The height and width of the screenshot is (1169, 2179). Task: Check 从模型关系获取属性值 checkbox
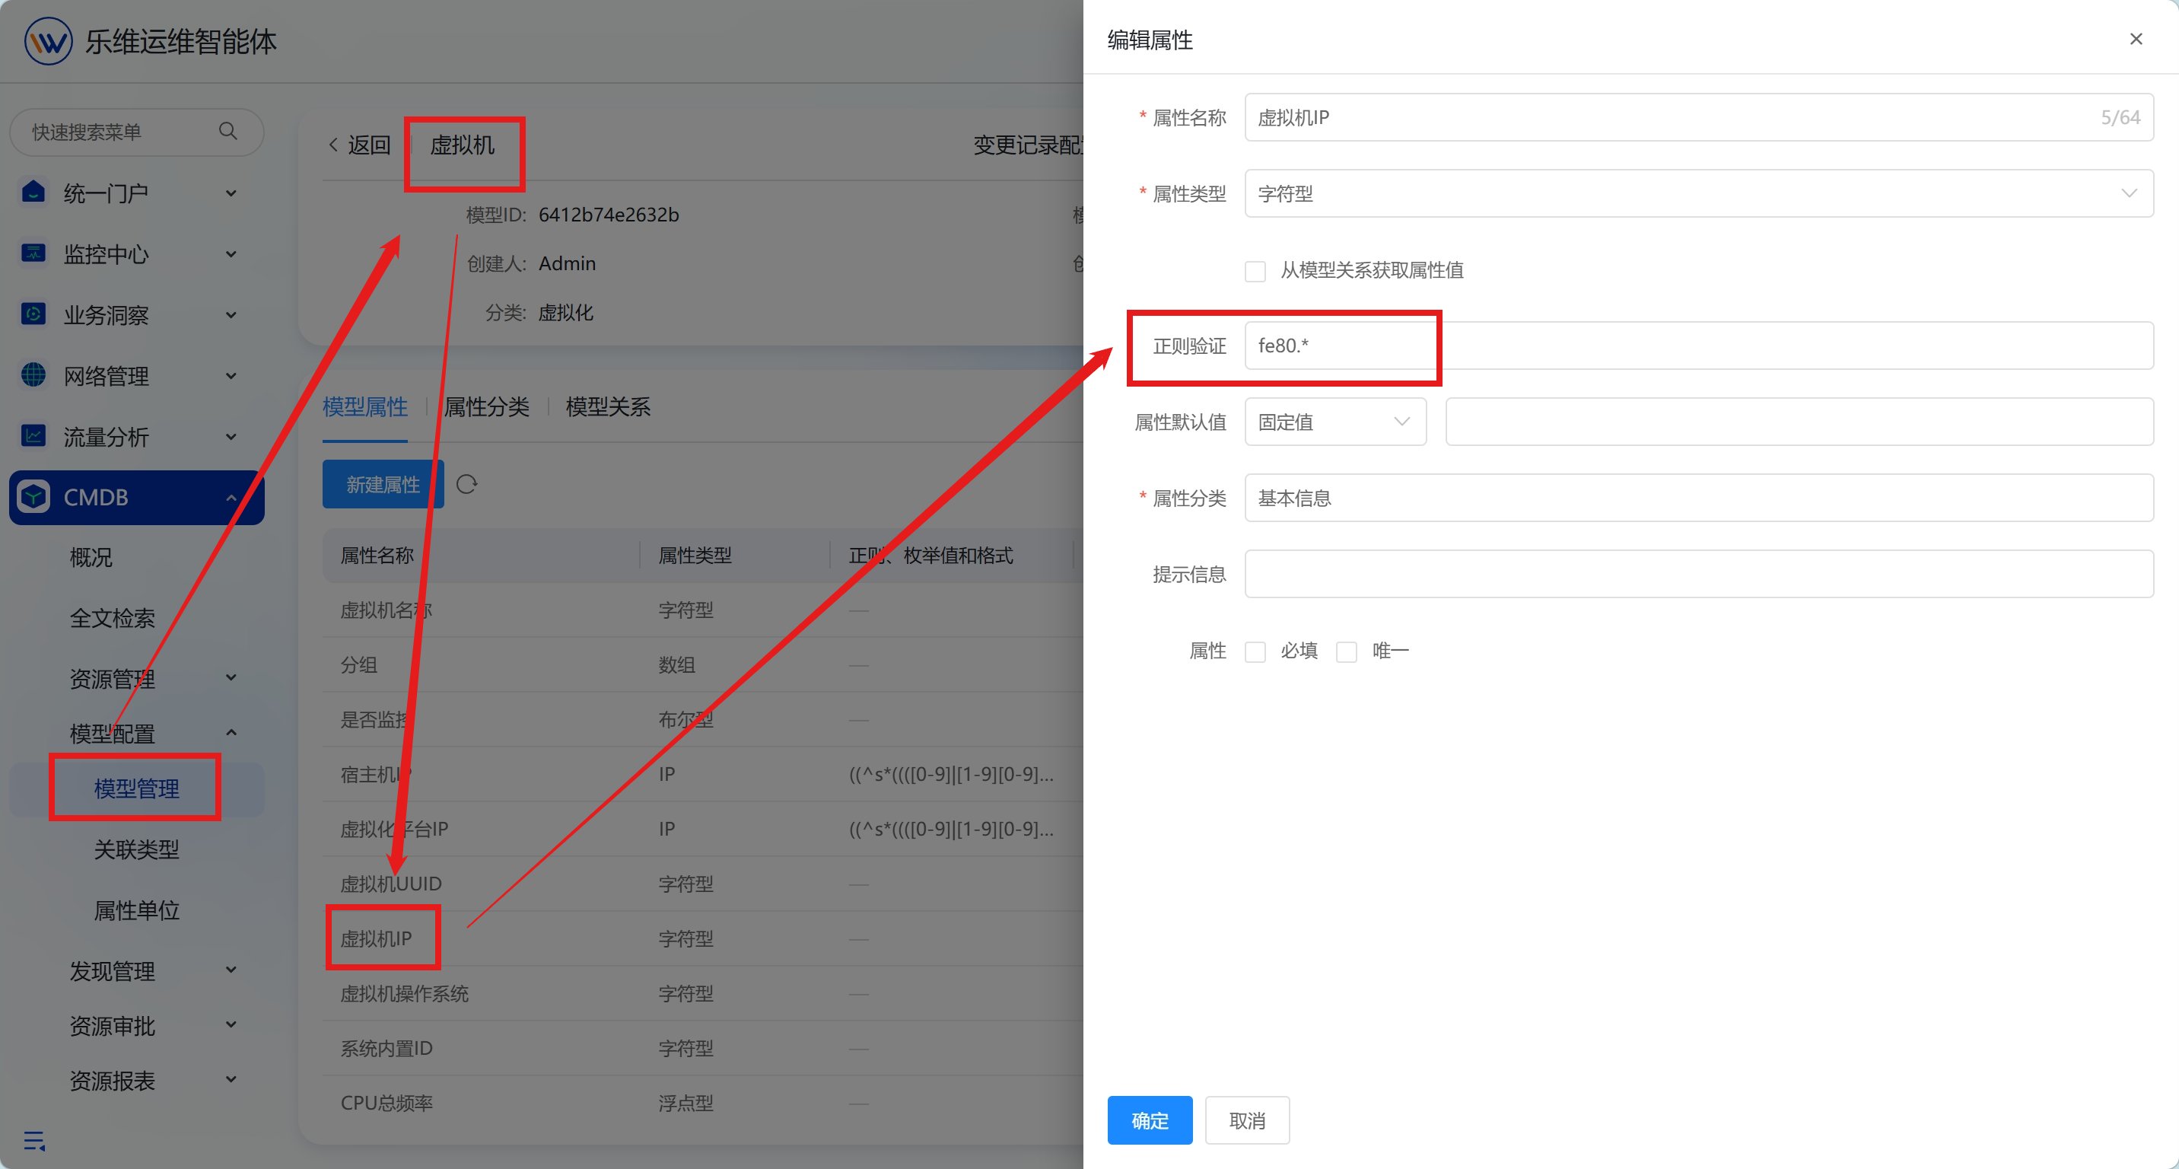[1255, 271]
